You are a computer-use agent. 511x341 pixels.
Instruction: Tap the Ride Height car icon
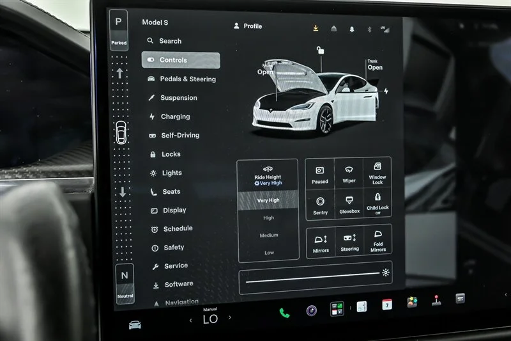[x=268, y=169]
